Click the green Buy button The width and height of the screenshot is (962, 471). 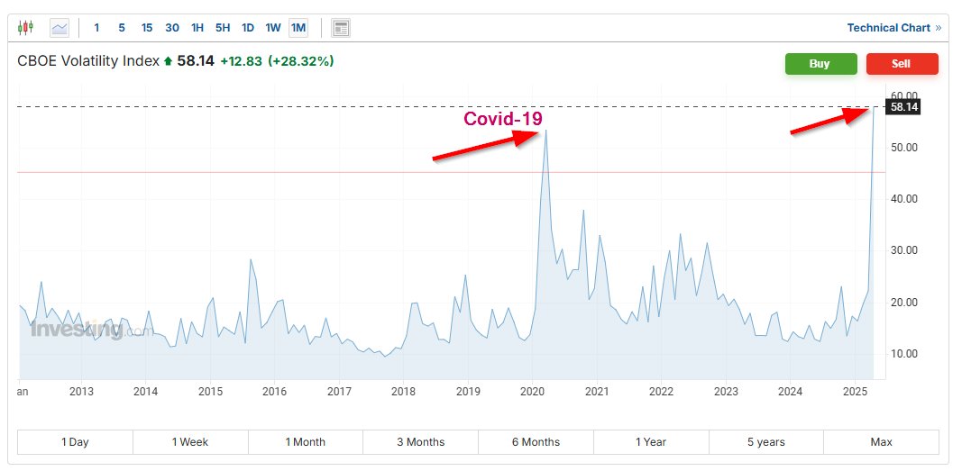pos(820,64)
